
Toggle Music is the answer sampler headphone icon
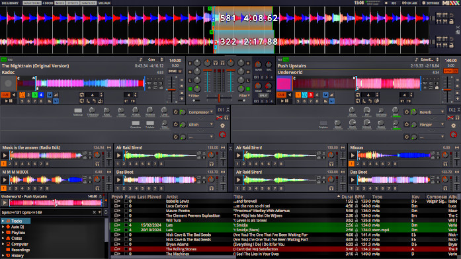[x=97, y=164]
